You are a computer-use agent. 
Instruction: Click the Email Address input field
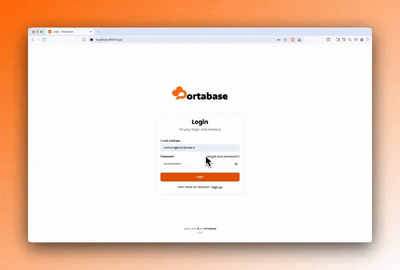pos(200,147)
